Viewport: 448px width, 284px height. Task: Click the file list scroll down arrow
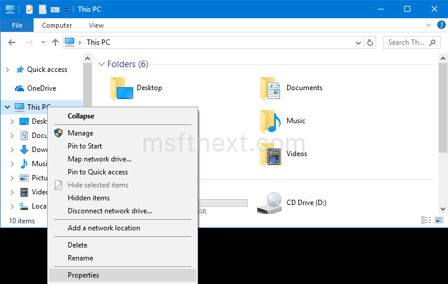click(x=443, y=209)
